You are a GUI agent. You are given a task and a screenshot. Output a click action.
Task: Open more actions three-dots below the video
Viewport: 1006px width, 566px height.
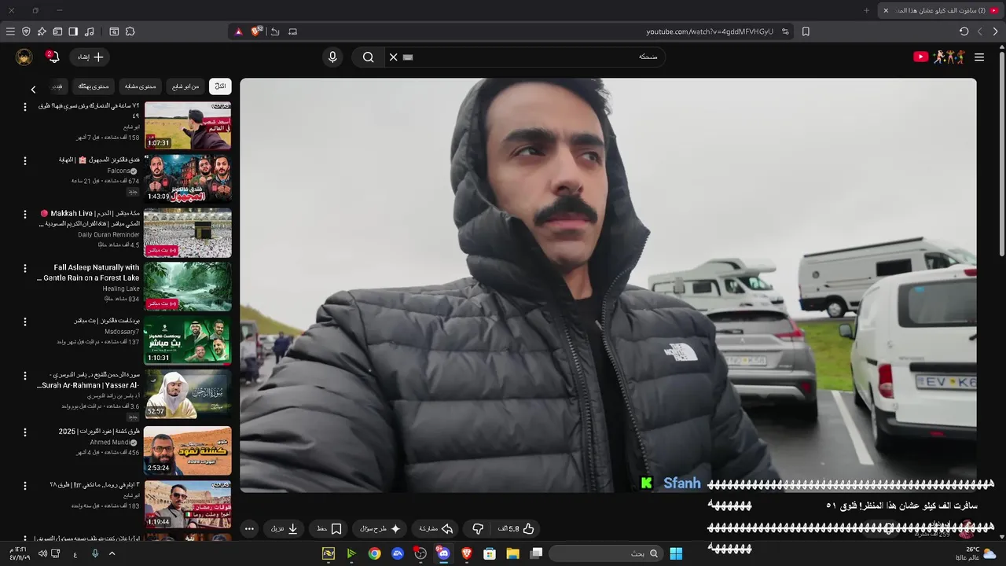coord(249,529)
